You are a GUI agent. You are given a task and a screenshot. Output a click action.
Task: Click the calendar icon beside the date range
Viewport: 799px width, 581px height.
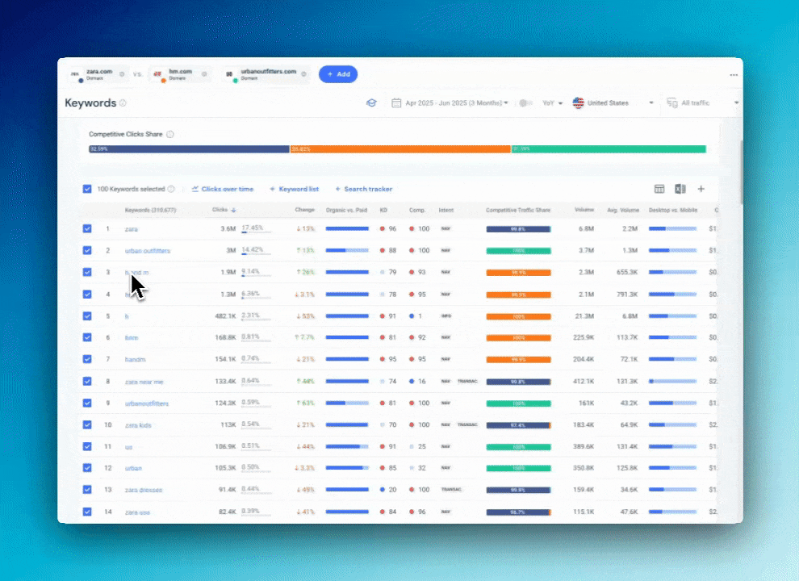[396, 103]
